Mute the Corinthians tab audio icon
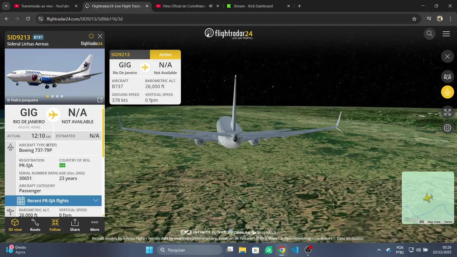The width and height of the screenshot is (457, 257). pos(211,6)
